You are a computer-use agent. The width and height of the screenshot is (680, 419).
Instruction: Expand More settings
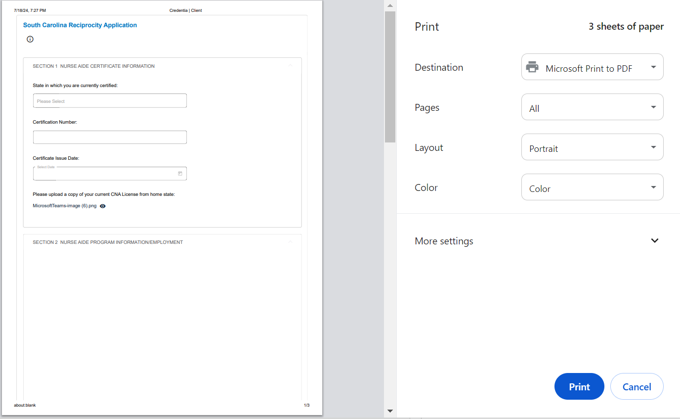(x=655, y=241)
